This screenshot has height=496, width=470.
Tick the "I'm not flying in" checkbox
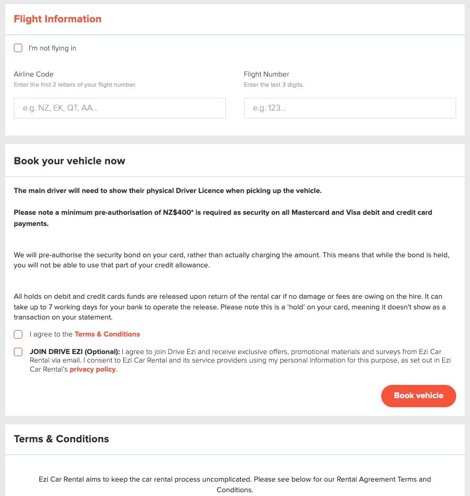pyautogui.click(x=18, y=48)
